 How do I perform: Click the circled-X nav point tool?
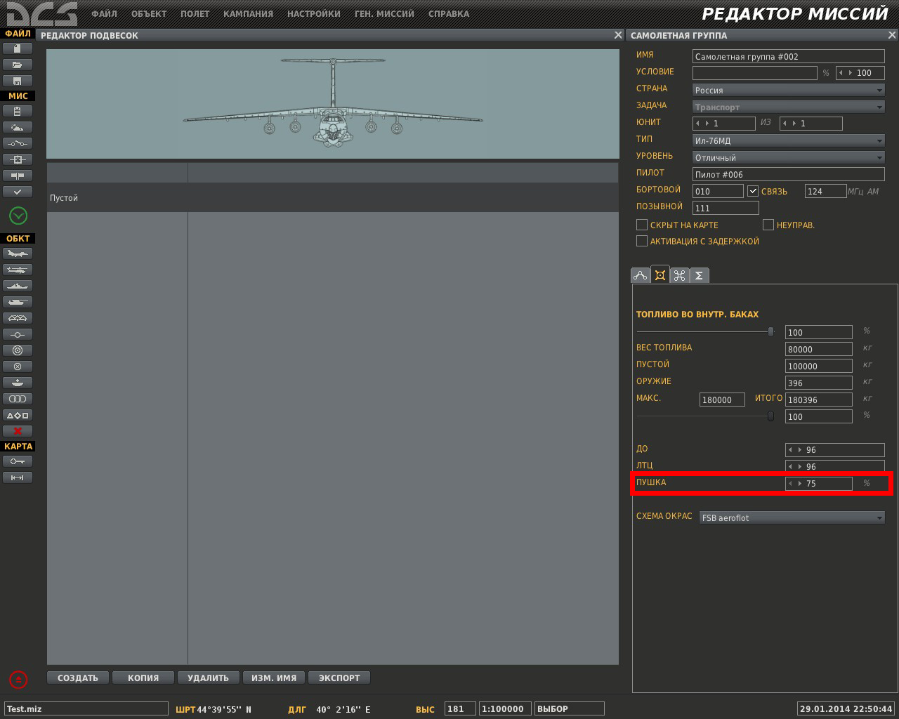18,367
